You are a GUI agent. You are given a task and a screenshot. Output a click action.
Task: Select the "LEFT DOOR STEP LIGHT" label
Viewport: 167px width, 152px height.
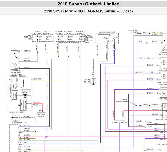pos(163,69)
